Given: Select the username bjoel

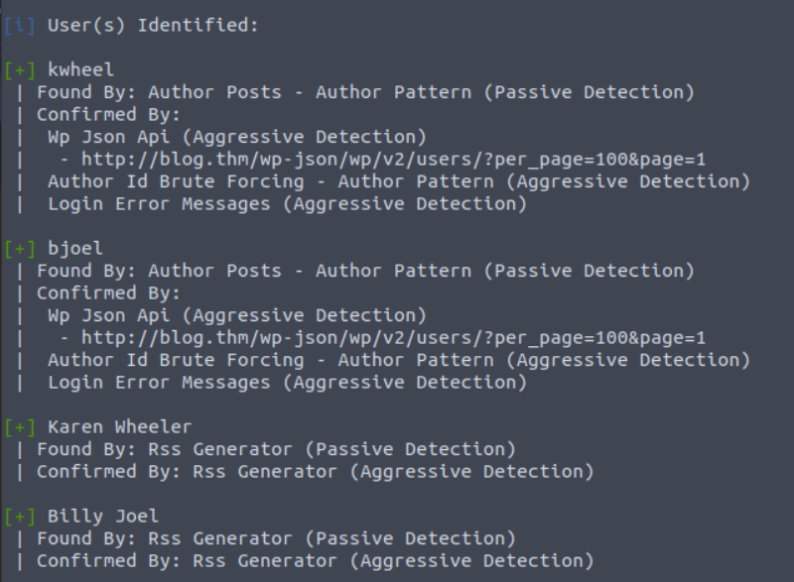Looking at the screenshot, I should 75,248.
